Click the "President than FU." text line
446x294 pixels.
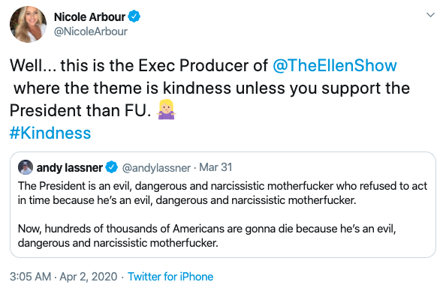tap(80, 110)
